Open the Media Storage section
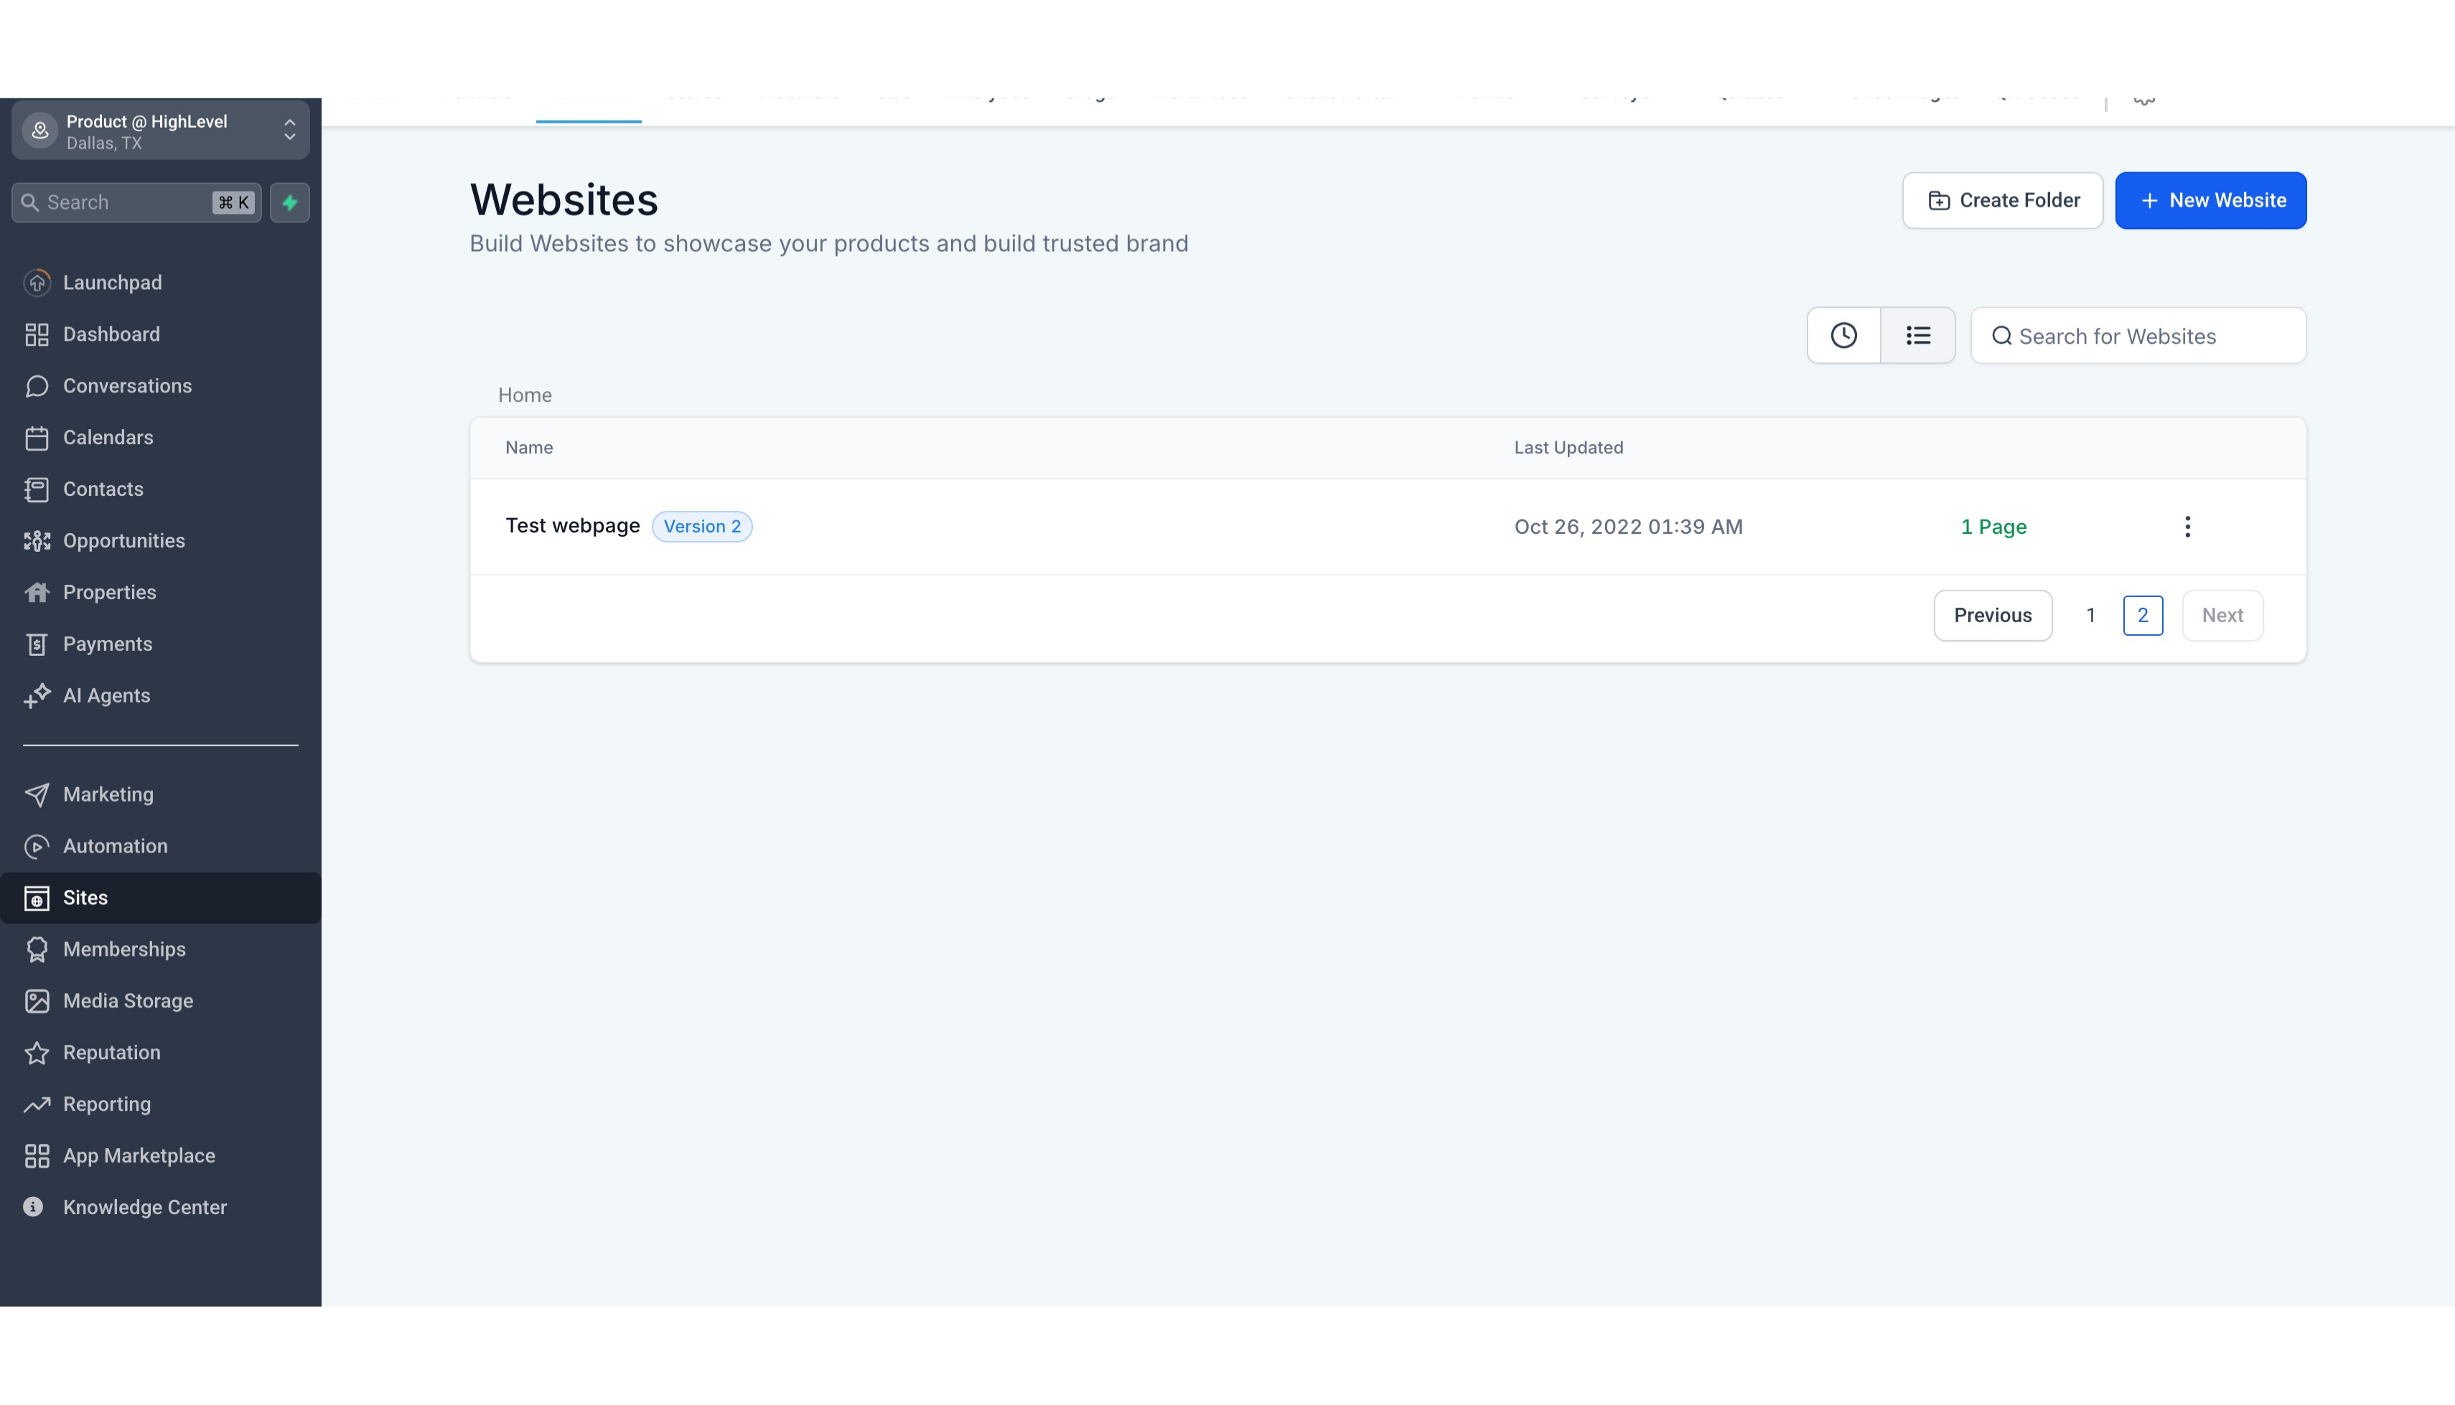This screenshot has width=2455, height=1405. tap(127, 1001)
